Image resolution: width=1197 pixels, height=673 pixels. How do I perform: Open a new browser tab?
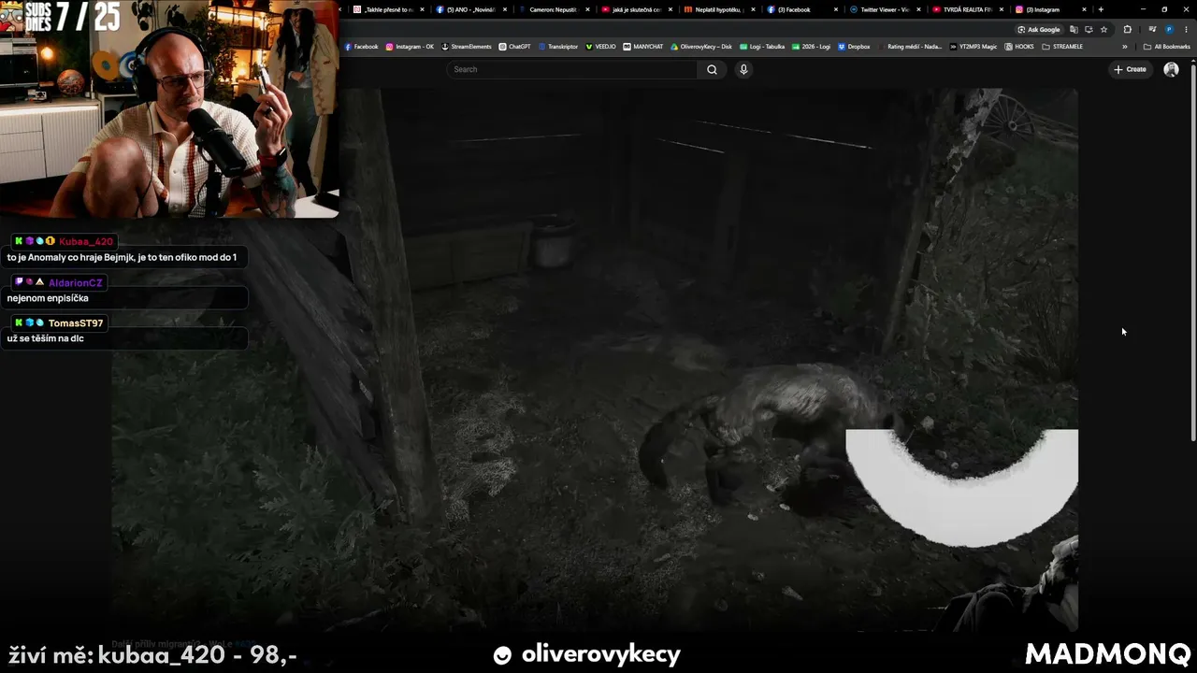pyautogui.click(x=1101, y=9)
